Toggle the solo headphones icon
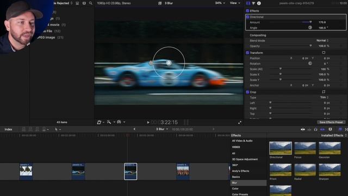The image size is (348, 196). tap(315, 129)
